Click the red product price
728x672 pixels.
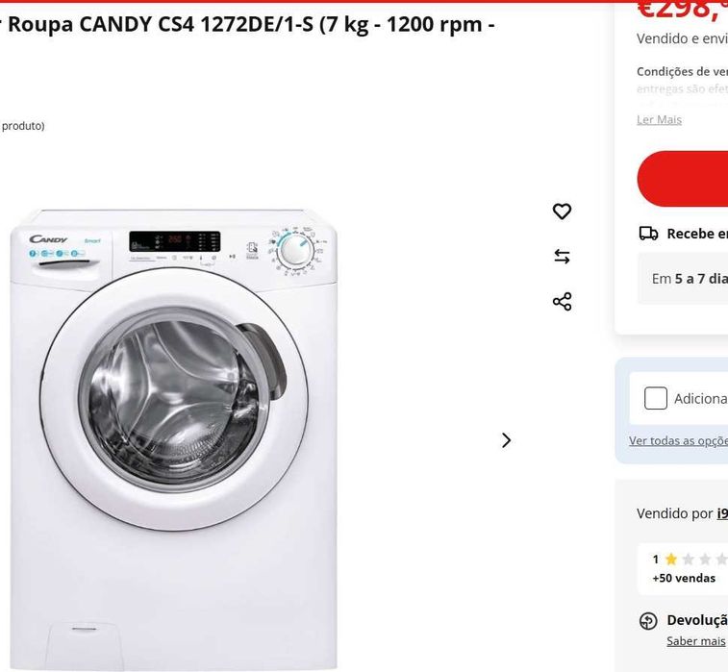tap(681, 10)
